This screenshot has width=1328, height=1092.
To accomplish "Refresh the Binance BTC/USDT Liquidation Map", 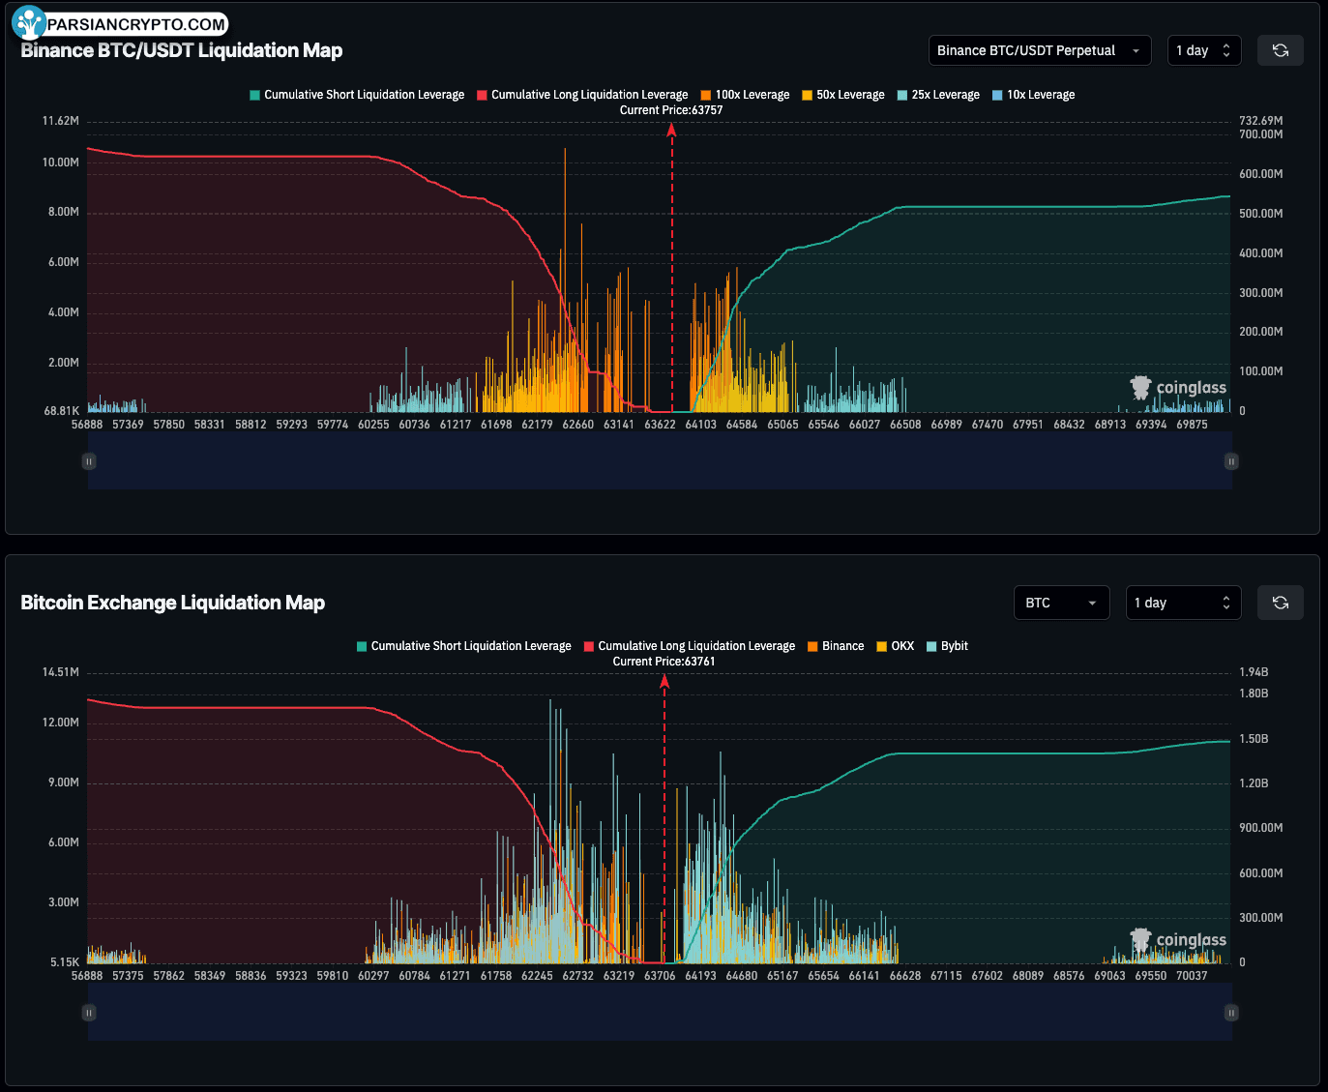I will pyautogui.click(x=1280, y=50).
